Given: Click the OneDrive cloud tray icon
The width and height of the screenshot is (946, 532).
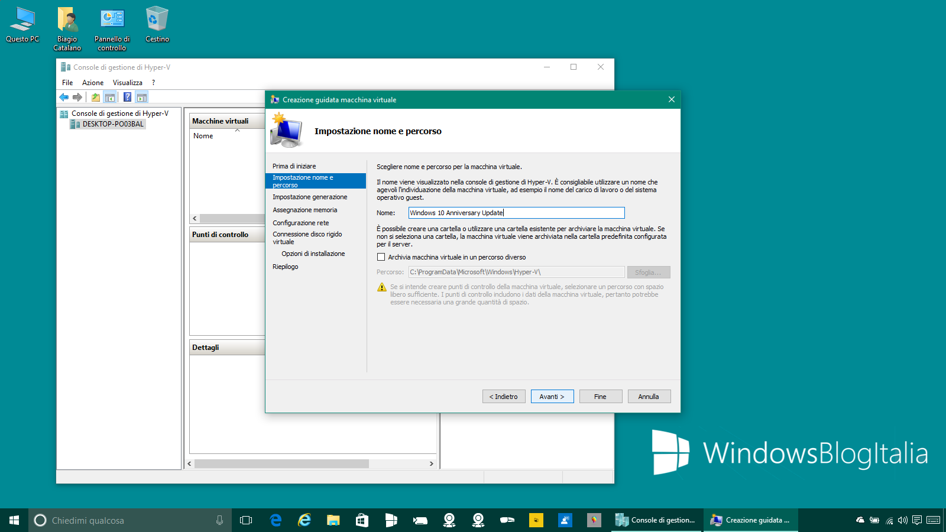Looking at the screenshot, I should [860, 520].
